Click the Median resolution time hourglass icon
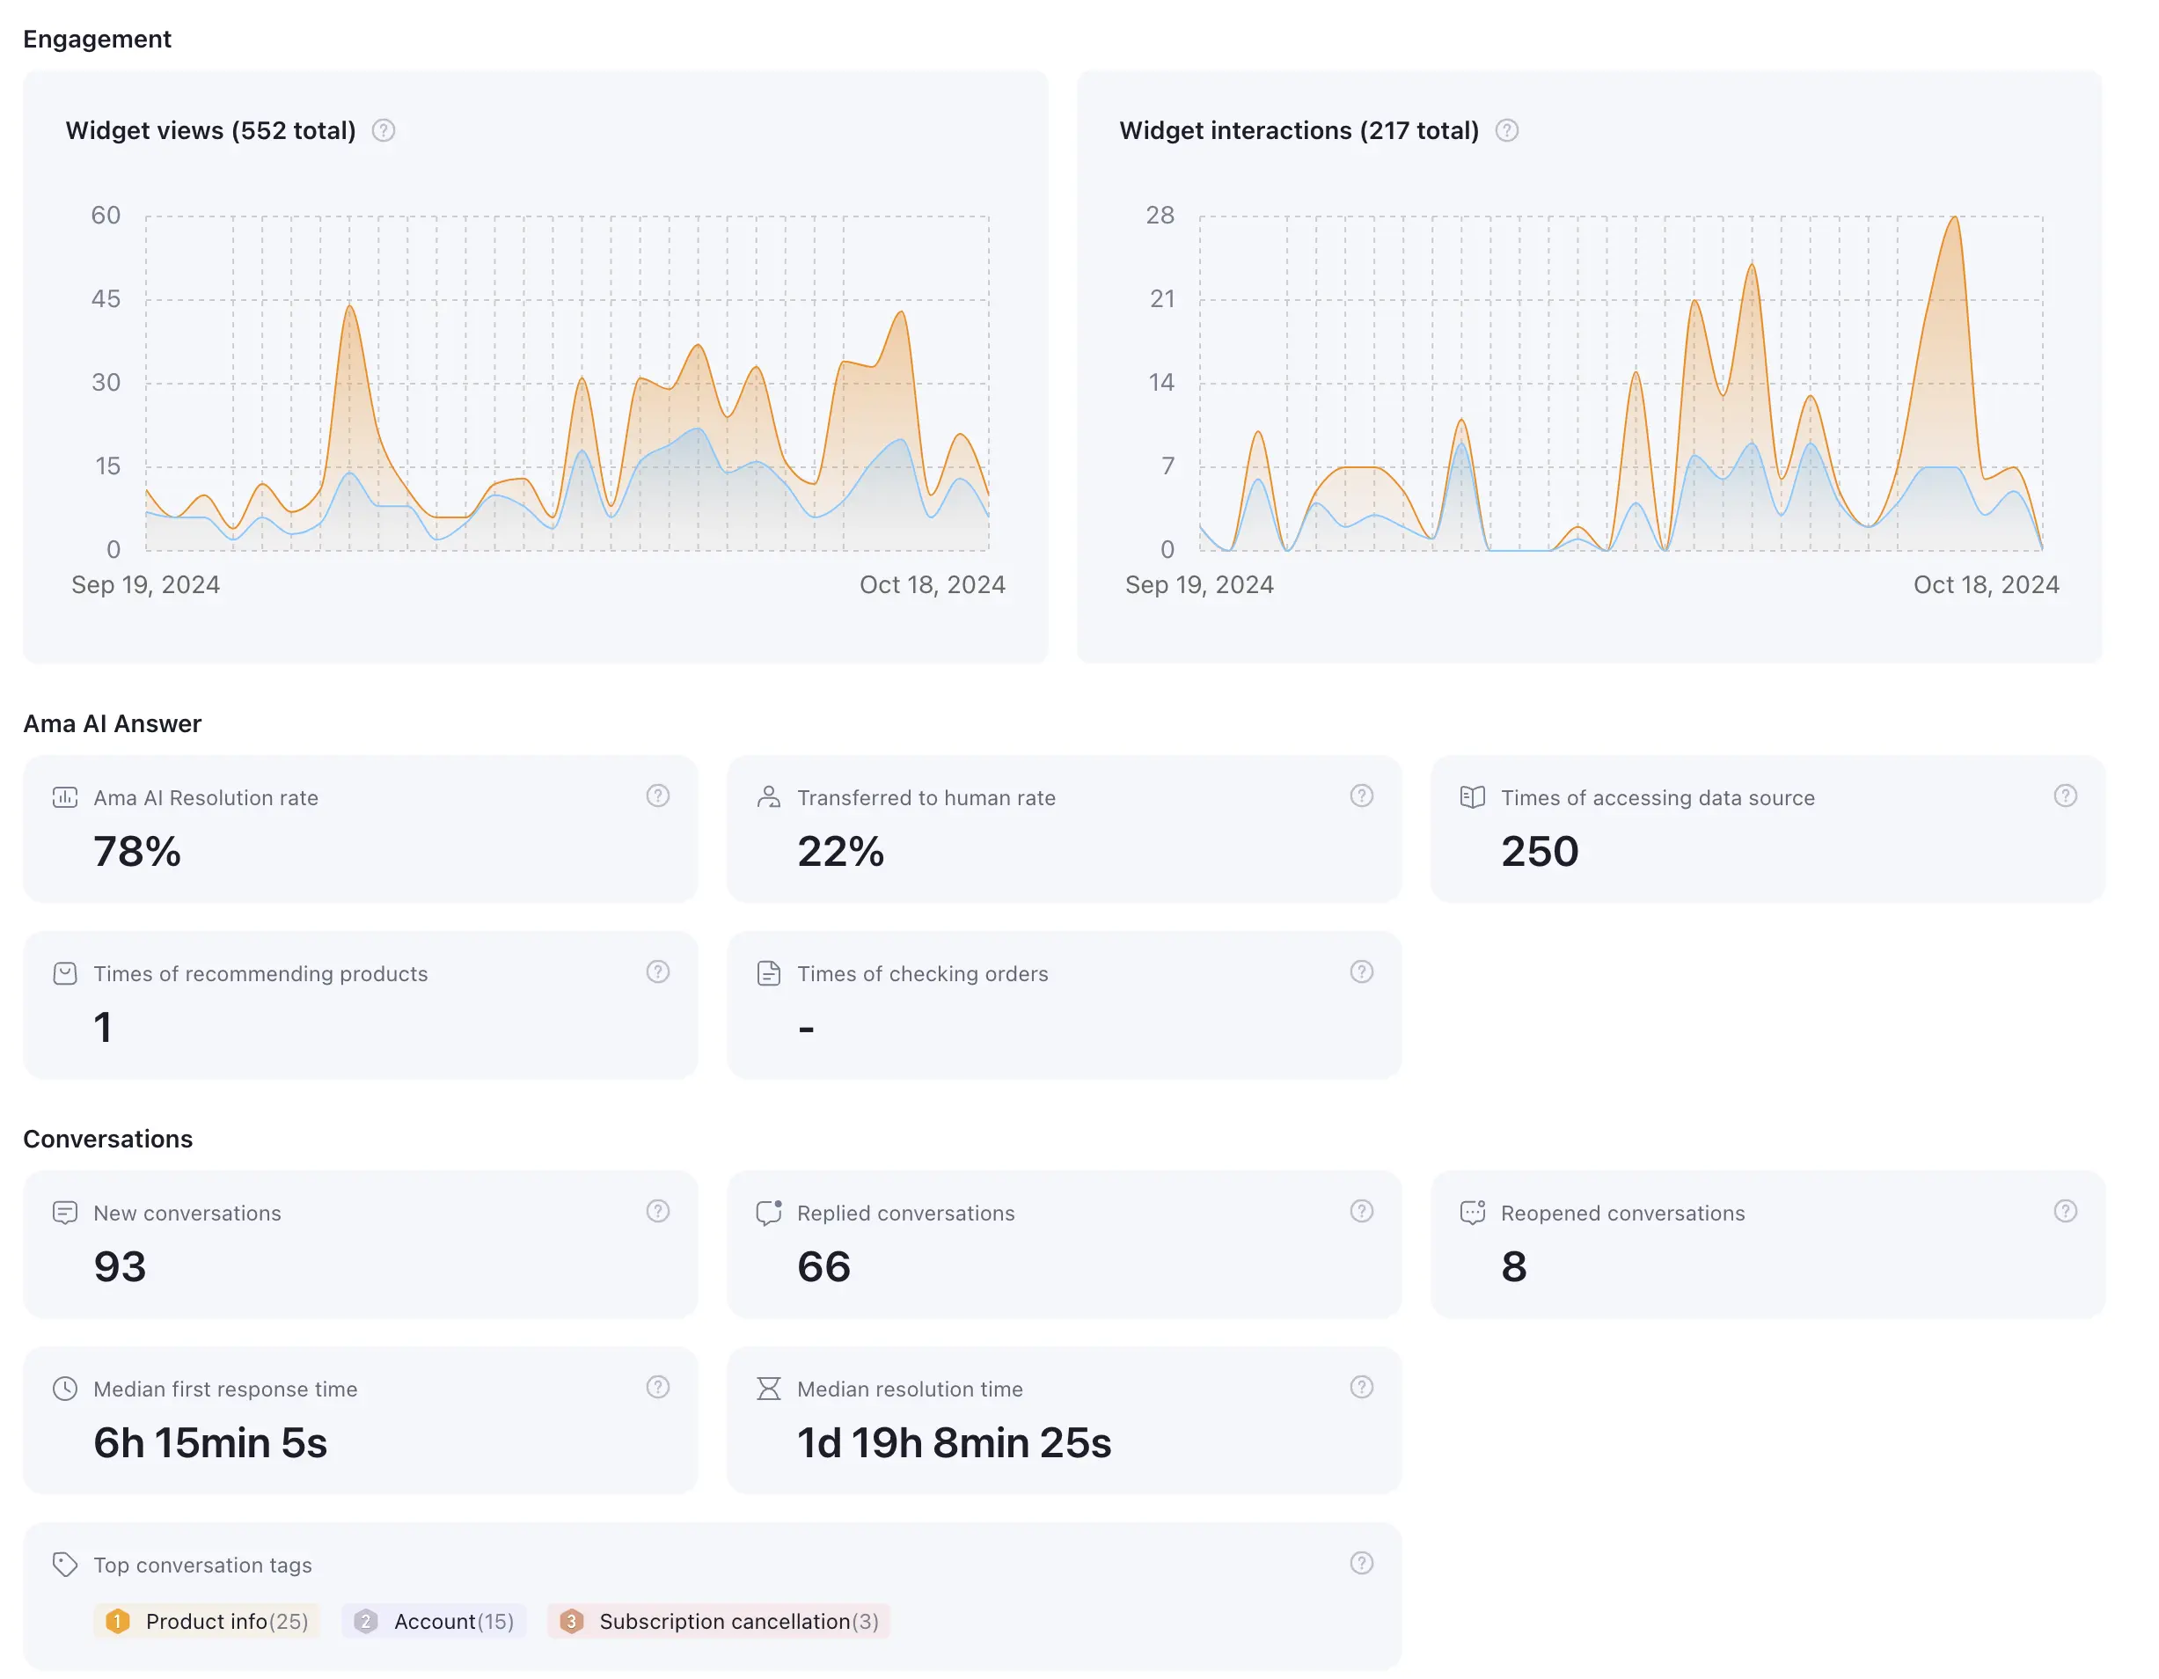Screen dimensions: 2159x1679 769,1388
